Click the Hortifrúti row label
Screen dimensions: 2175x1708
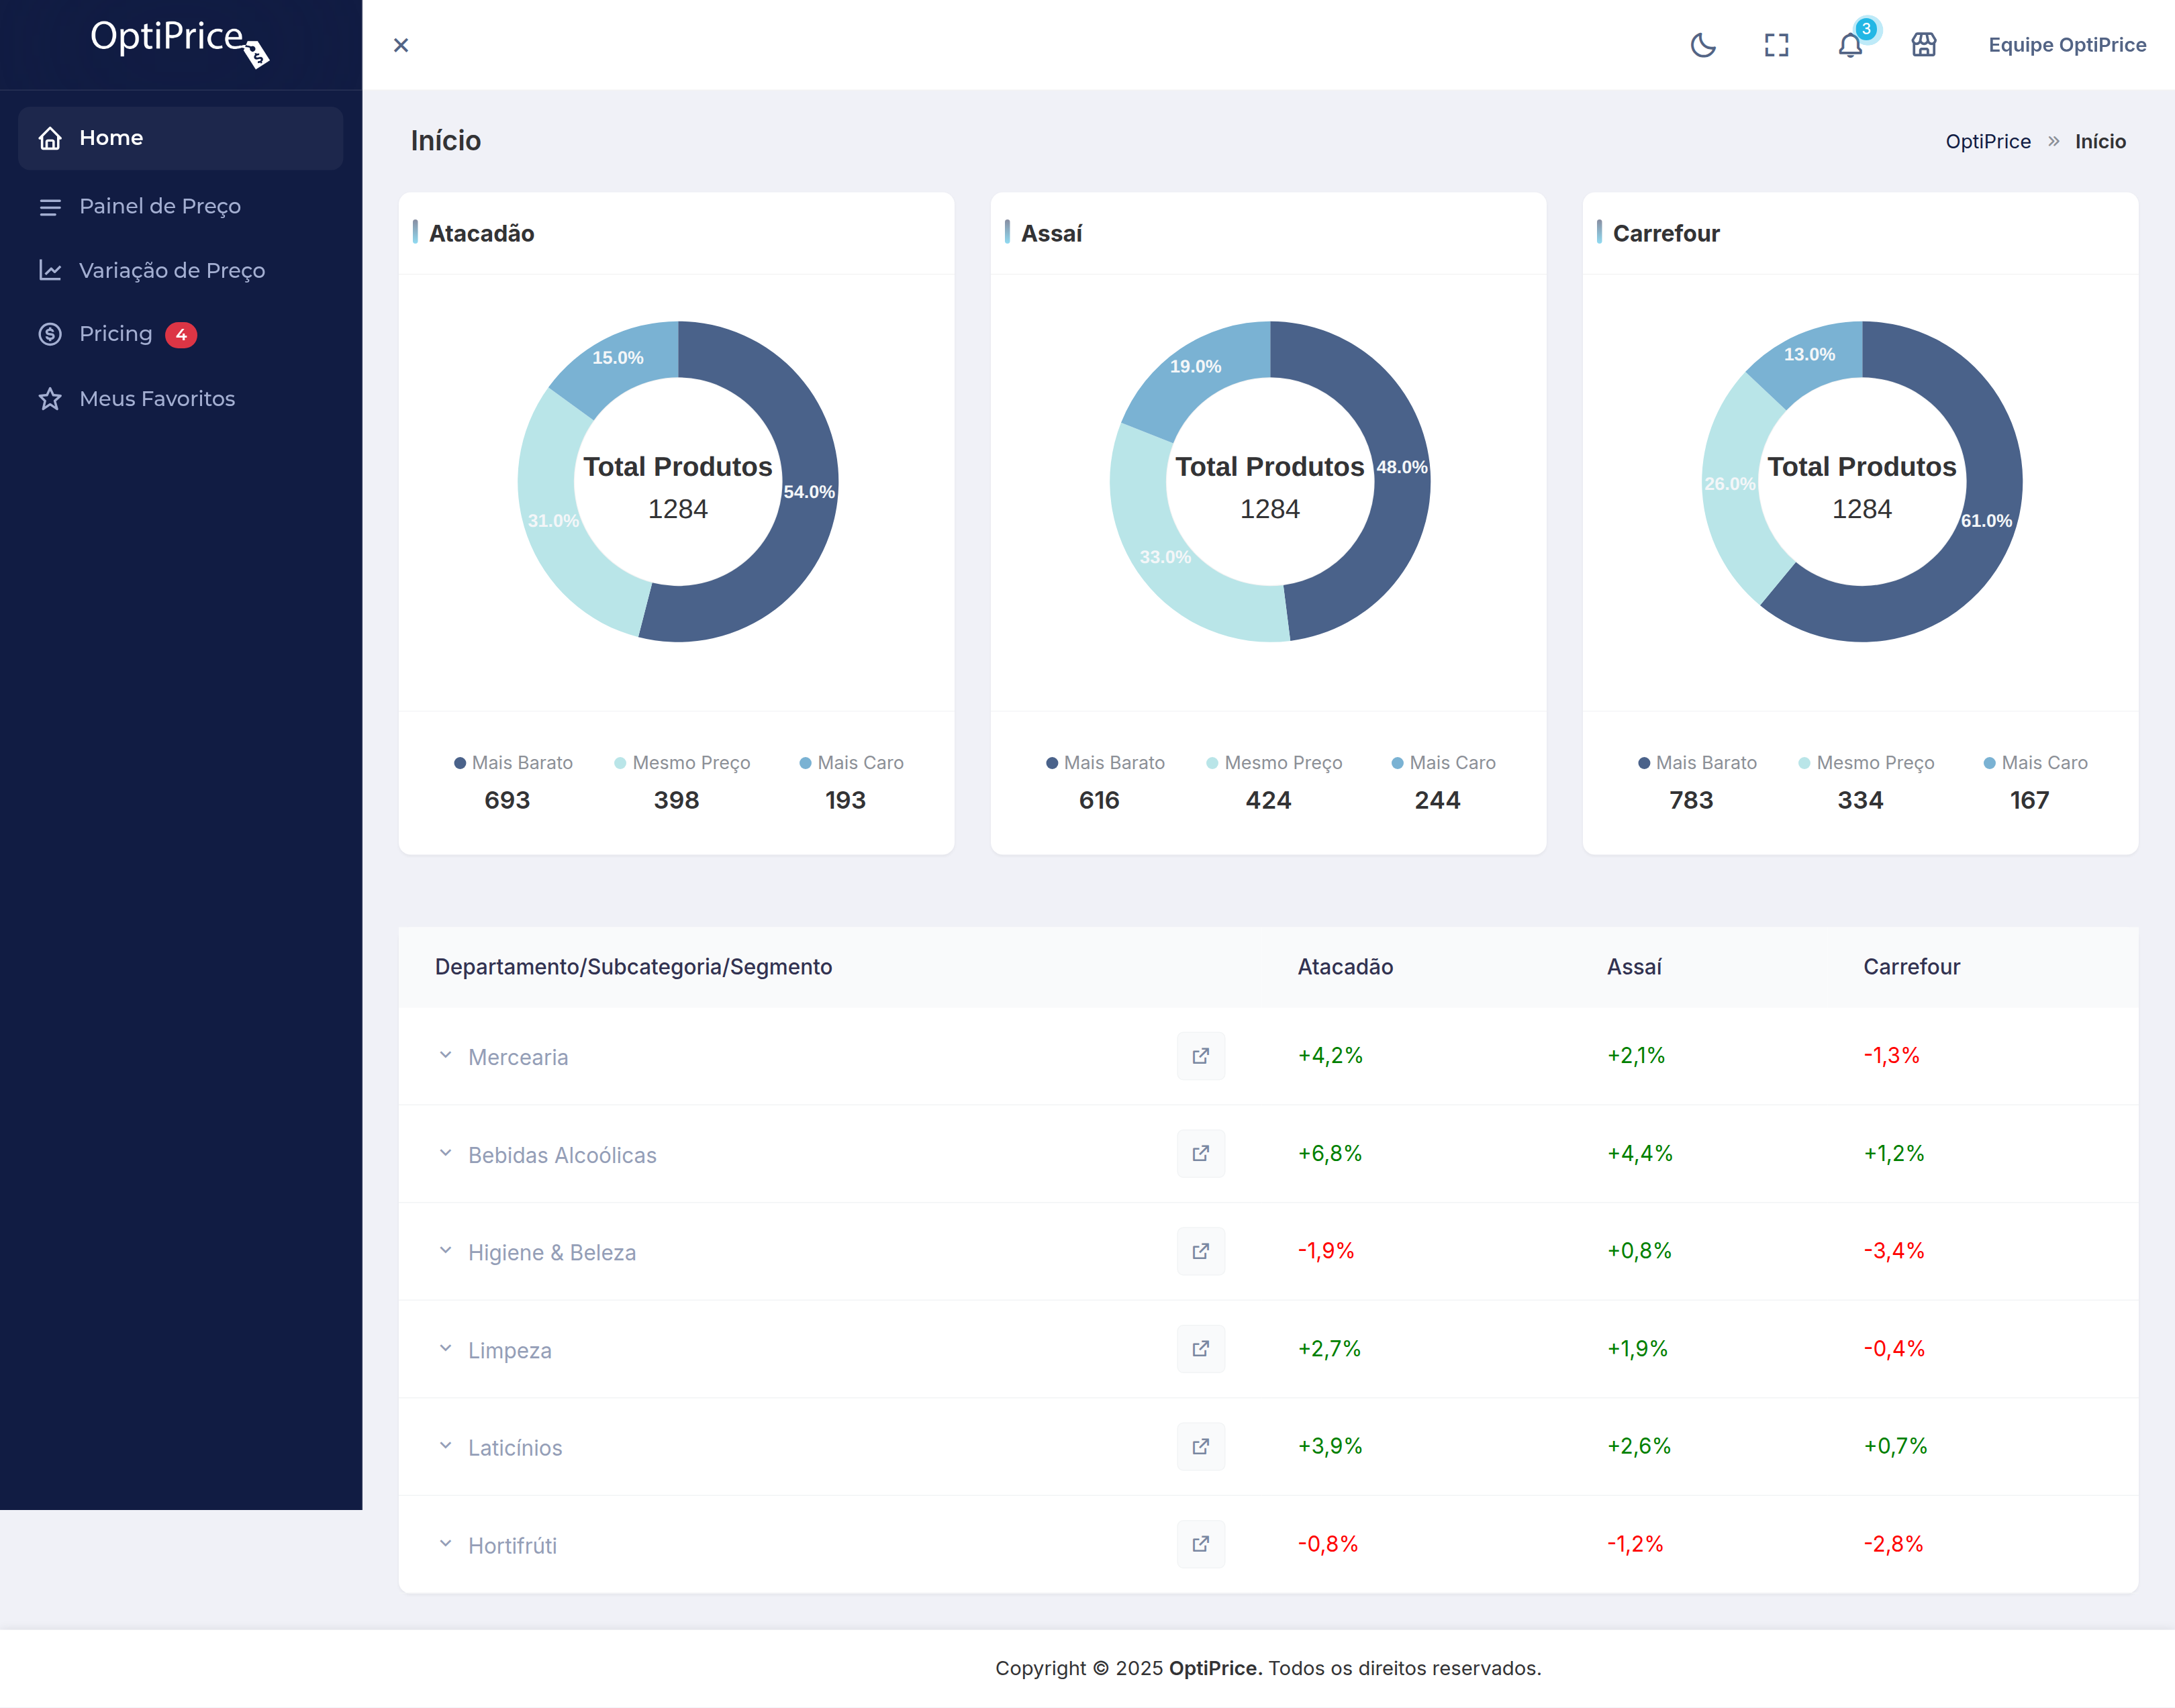(512, 1545)
